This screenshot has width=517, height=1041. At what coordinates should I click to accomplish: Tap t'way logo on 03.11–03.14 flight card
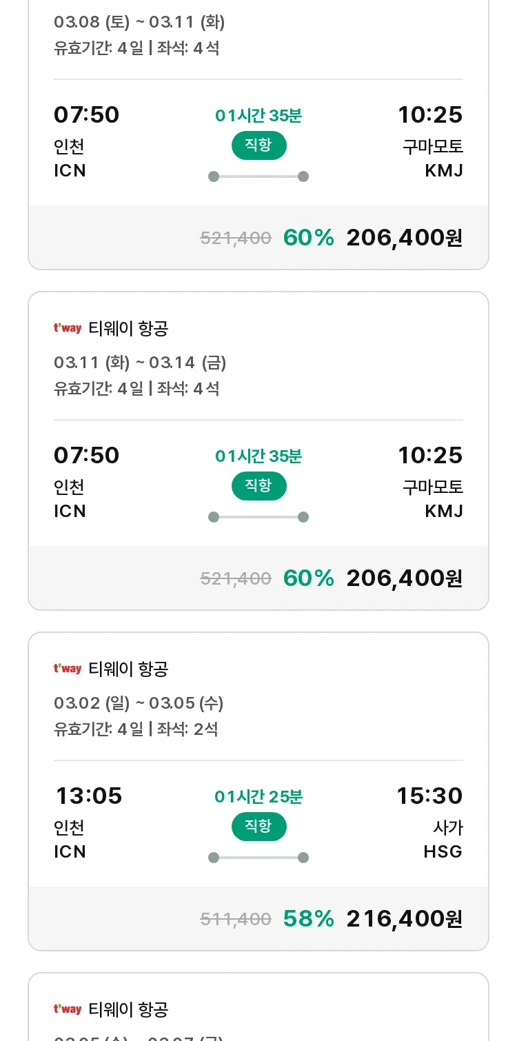[68, 328]
